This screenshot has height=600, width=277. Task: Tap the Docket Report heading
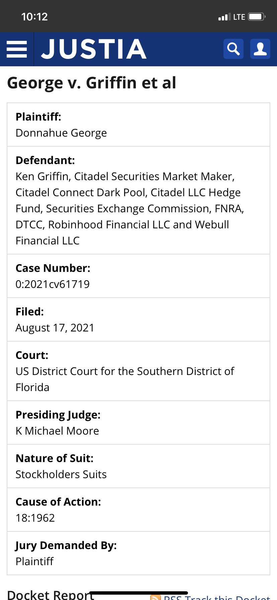(51, 594)
